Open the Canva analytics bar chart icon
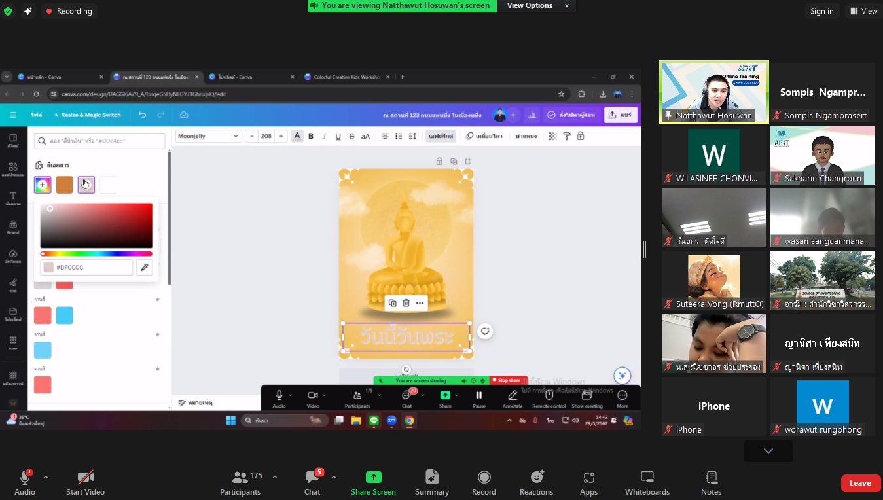 (x=532, y=115)
